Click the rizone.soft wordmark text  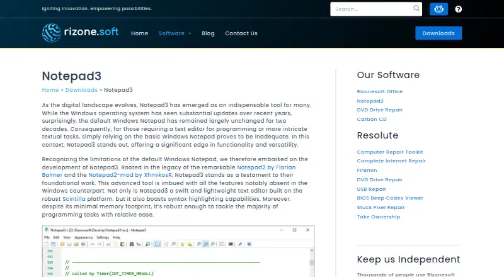pos(91,31)
